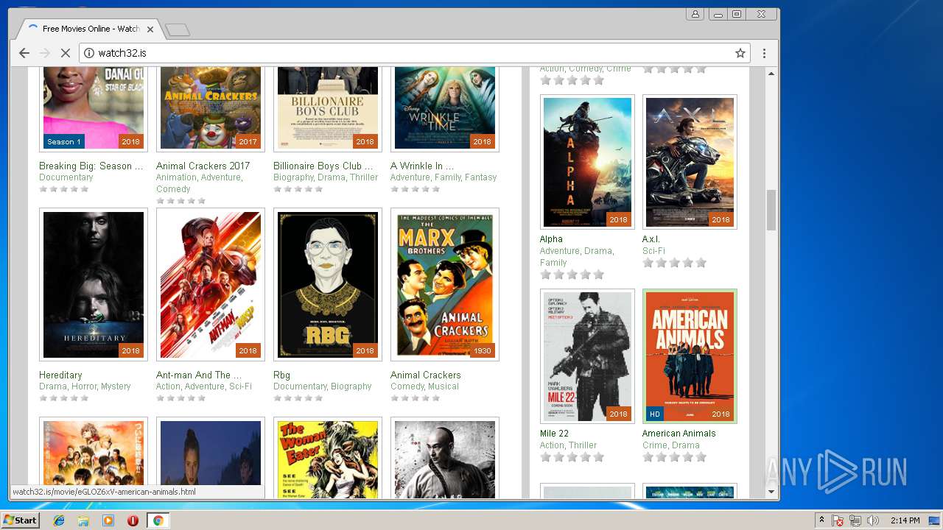Open the volume speaker tray icon

tap(873, 520)
